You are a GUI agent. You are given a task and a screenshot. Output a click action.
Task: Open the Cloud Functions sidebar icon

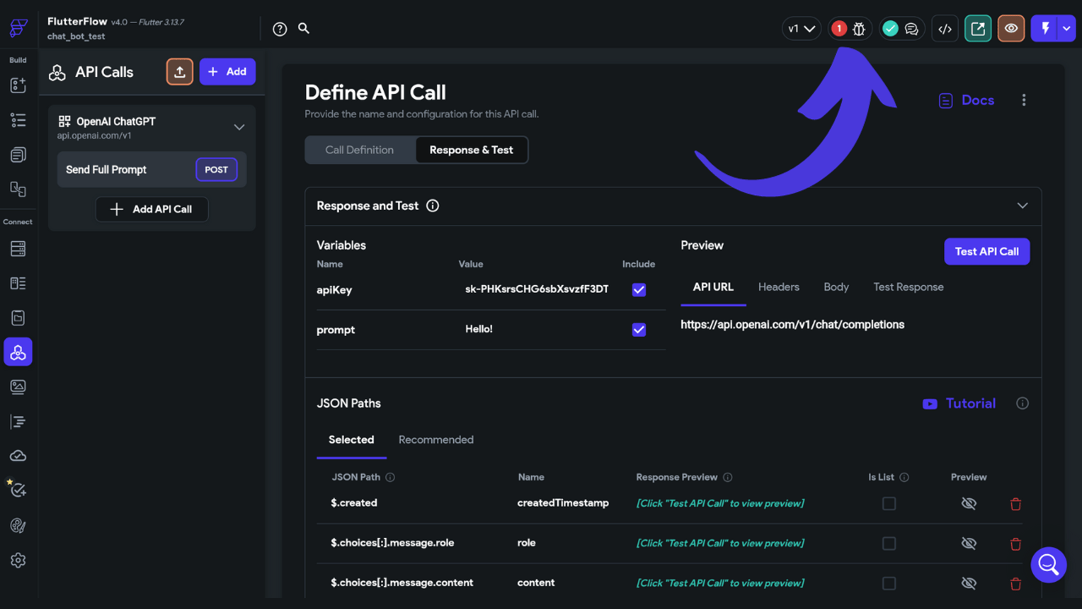coord(18,456)
